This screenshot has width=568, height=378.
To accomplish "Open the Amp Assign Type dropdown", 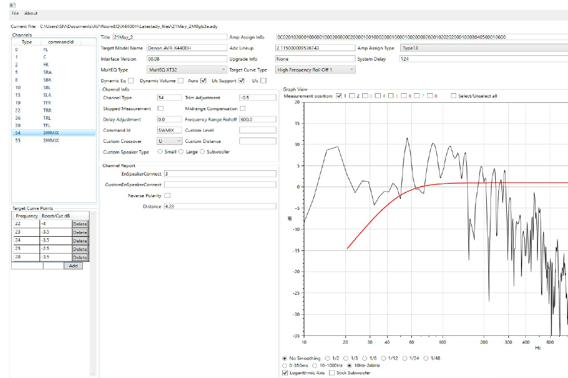I will (483, 48).
